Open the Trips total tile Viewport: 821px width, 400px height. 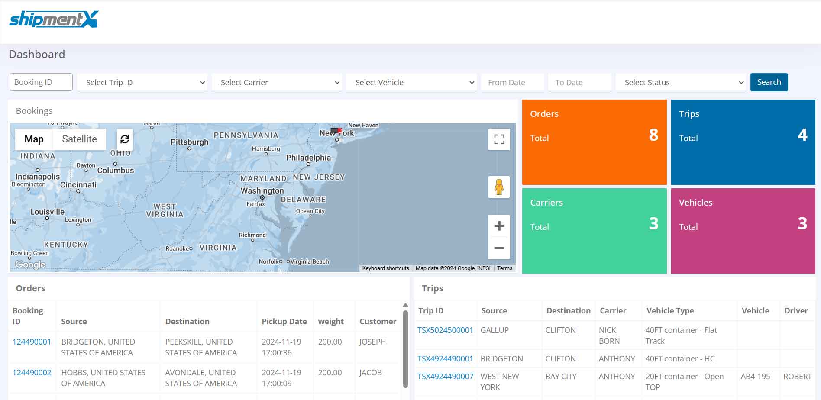tap(743, 142)
